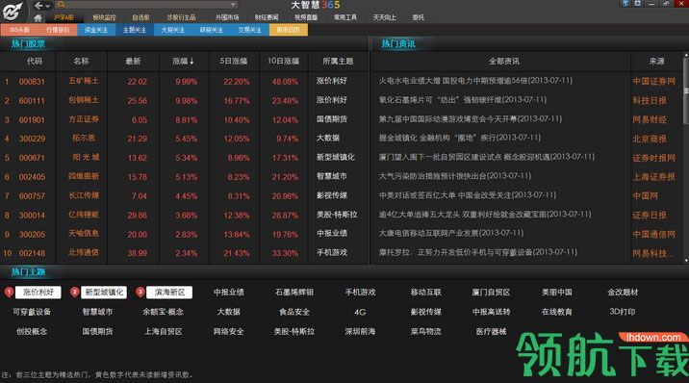Click the 10日涨幅 column header
This screenshot has height=383, width=689.
(x=284, y=62)
